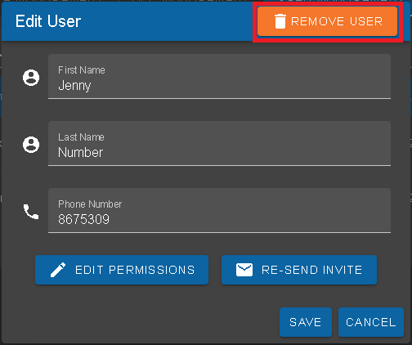The image size is (412, 345).
Task: Click the Phone Number label
Action: pos(90,204)
